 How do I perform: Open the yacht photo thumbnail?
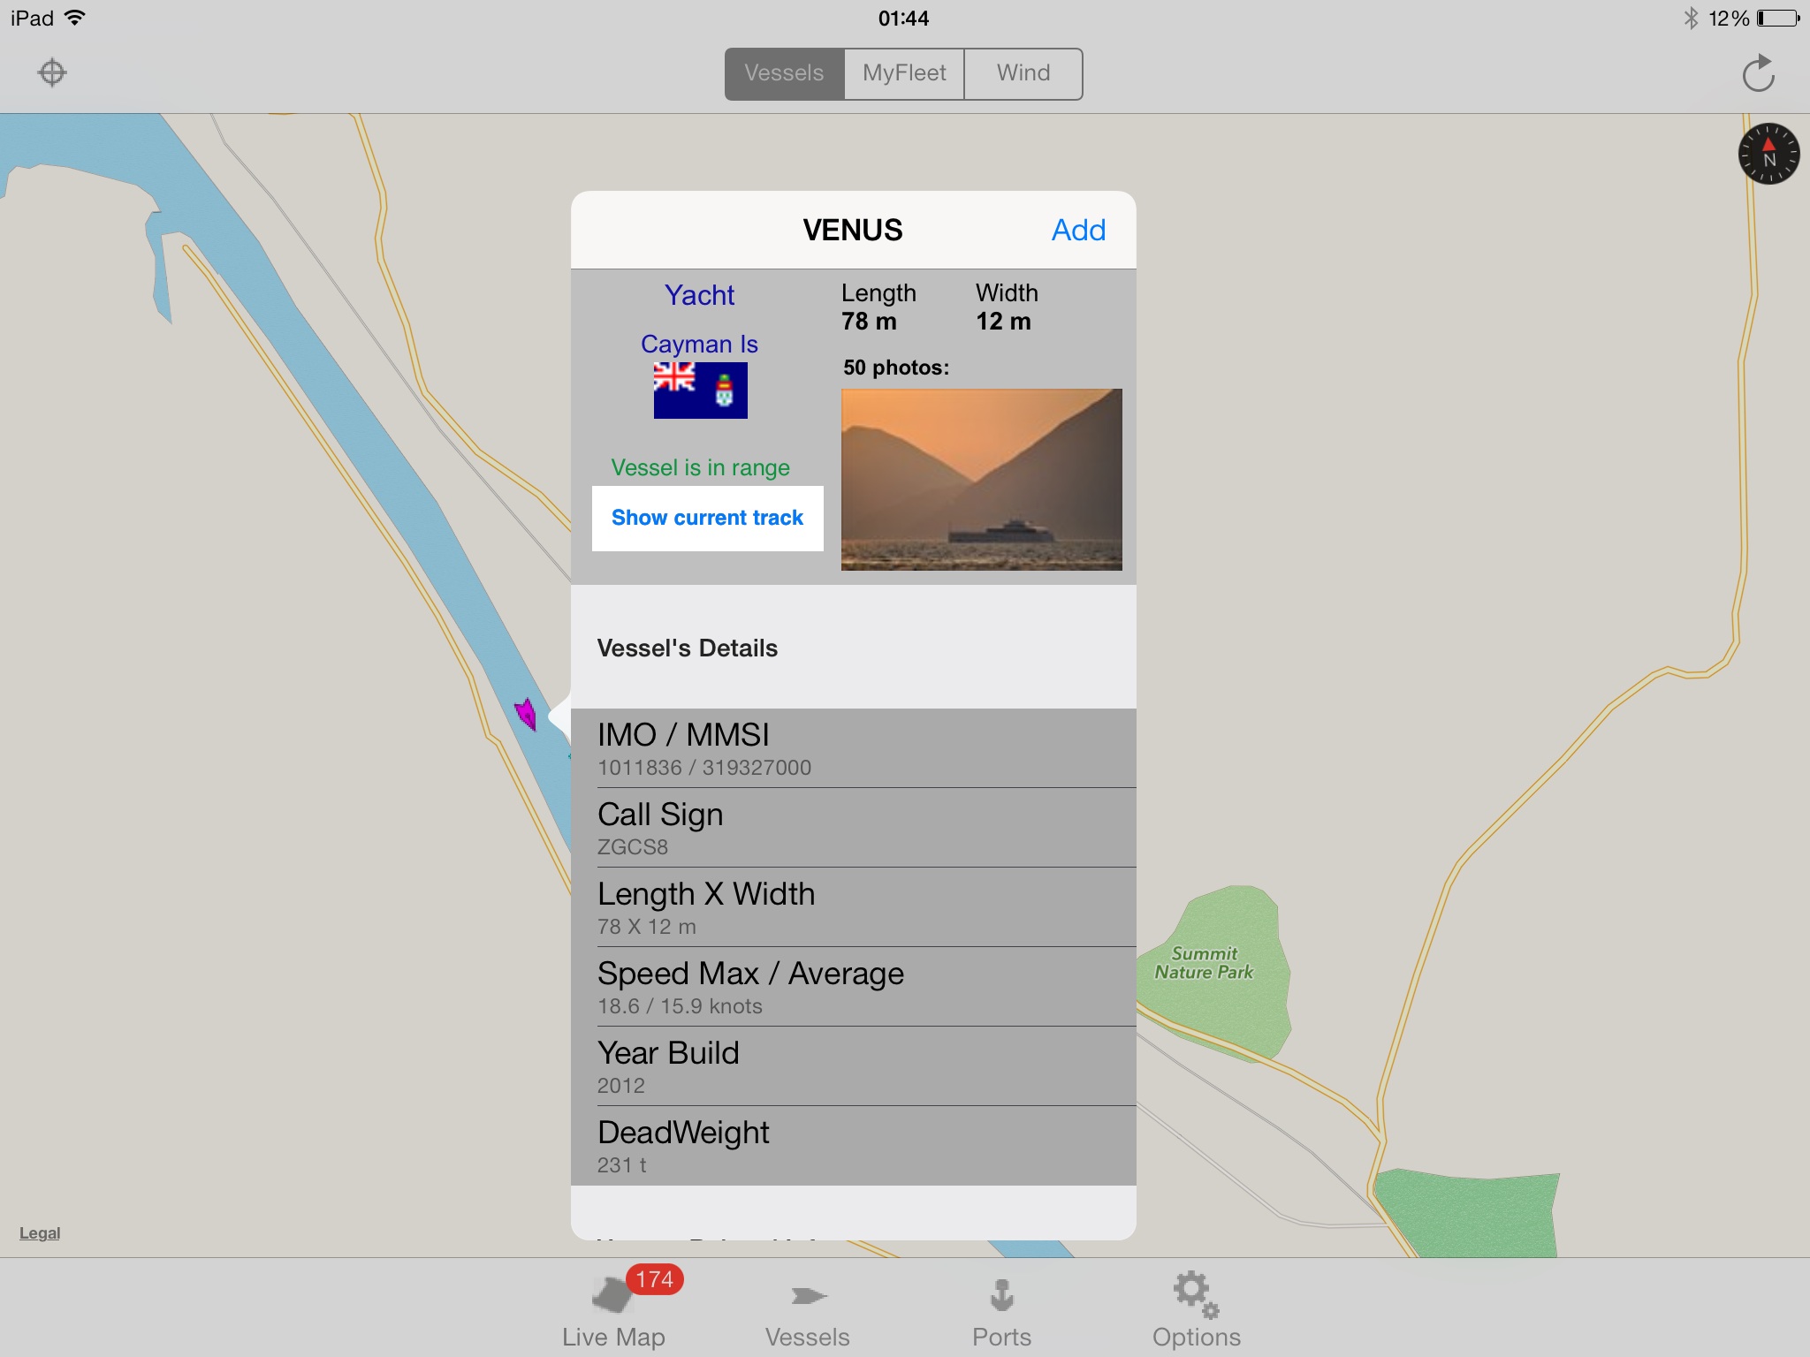981,479
